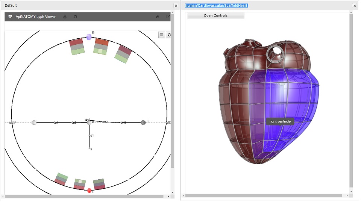The image size is (361, 203).
Task: Click the horizontal scrollbar under lyph viewer
Action: tap(84, 197)
